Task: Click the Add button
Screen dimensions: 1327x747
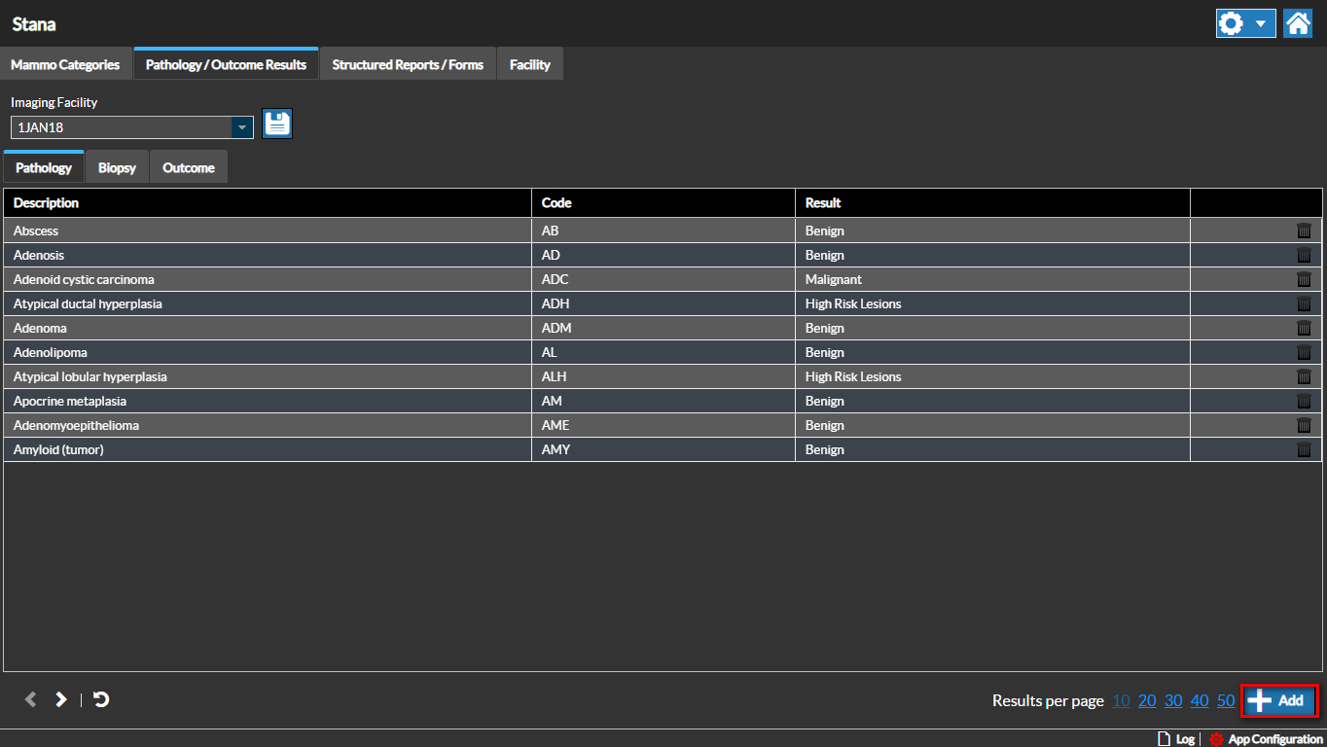Action: pyautogui.click(x=1279, y=700)
